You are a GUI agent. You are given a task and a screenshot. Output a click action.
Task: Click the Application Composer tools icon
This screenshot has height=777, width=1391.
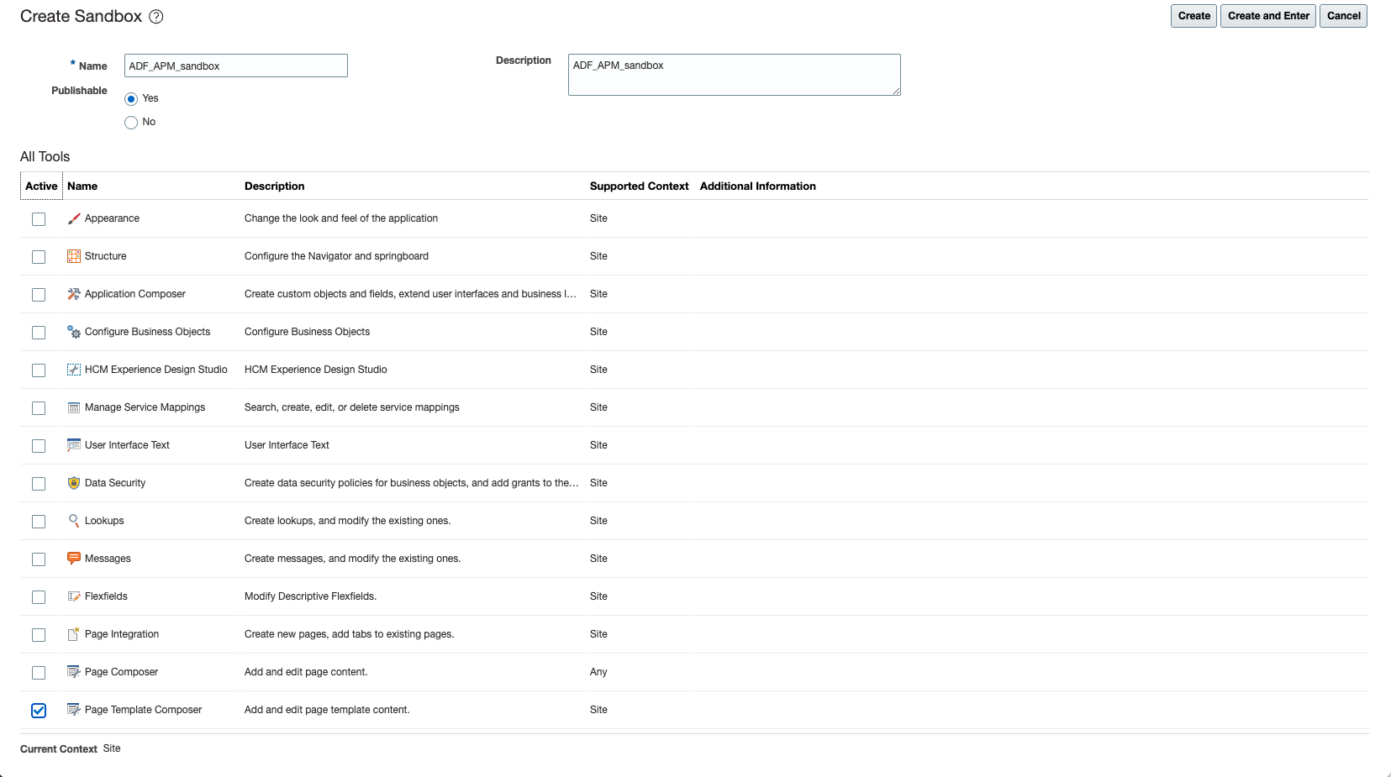(x=73, y=294)
